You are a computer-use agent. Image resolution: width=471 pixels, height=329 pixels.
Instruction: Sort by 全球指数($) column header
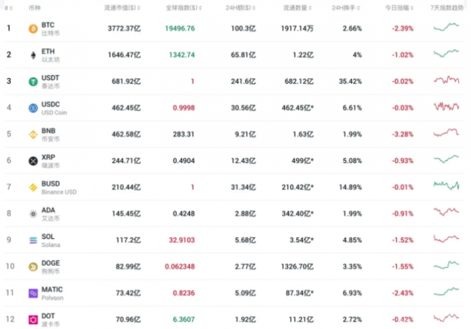pyautogui.click(x=180, y=7)
